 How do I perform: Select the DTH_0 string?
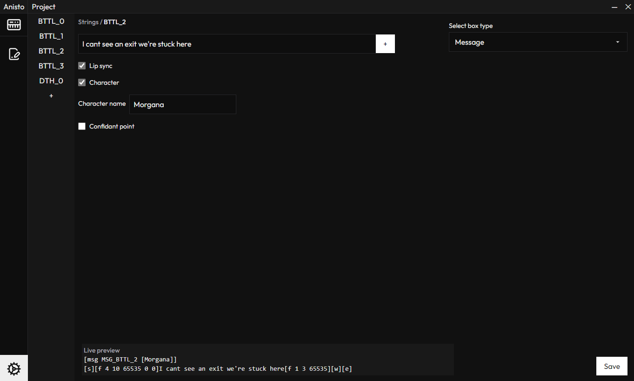[x=51, y=81]
